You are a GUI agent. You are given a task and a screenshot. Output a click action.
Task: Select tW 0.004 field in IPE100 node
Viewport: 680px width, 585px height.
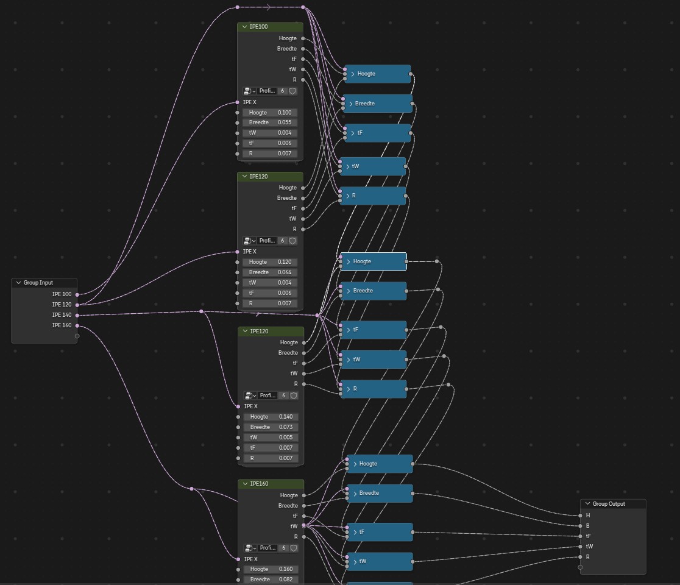click(x=270, y=133)
